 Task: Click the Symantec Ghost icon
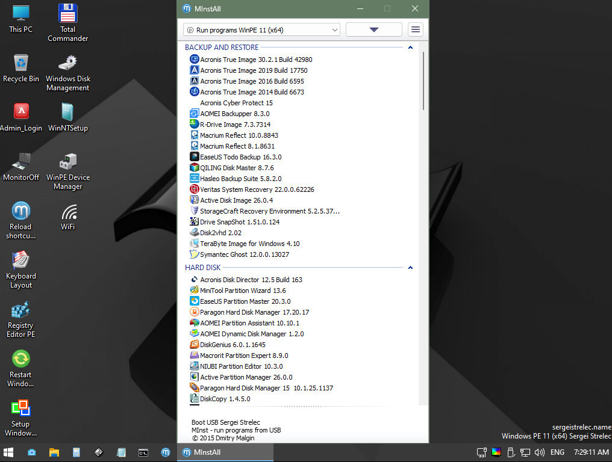point(194,254)
